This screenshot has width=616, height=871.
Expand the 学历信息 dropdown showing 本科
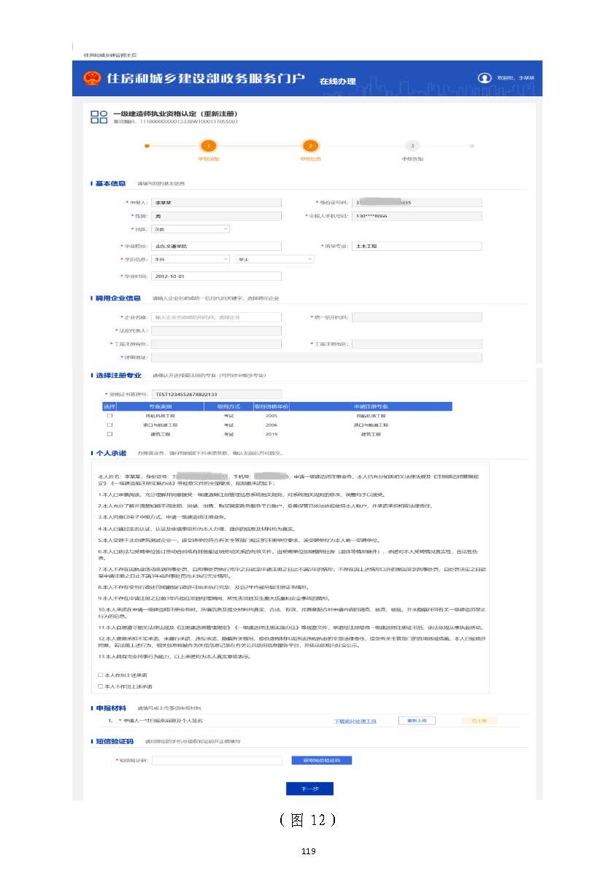[190, 259]
